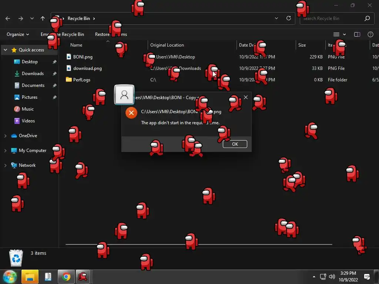
Task: Expand the address bar history dropdown
Action: click(x=276, y=18)
